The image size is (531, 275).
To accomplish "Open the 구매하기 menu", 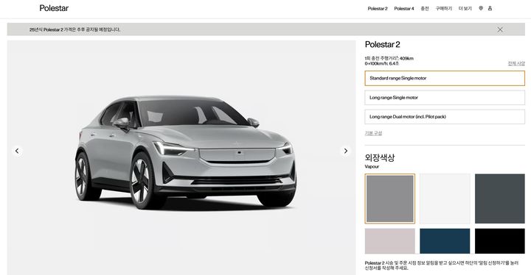I will point(444,8).
